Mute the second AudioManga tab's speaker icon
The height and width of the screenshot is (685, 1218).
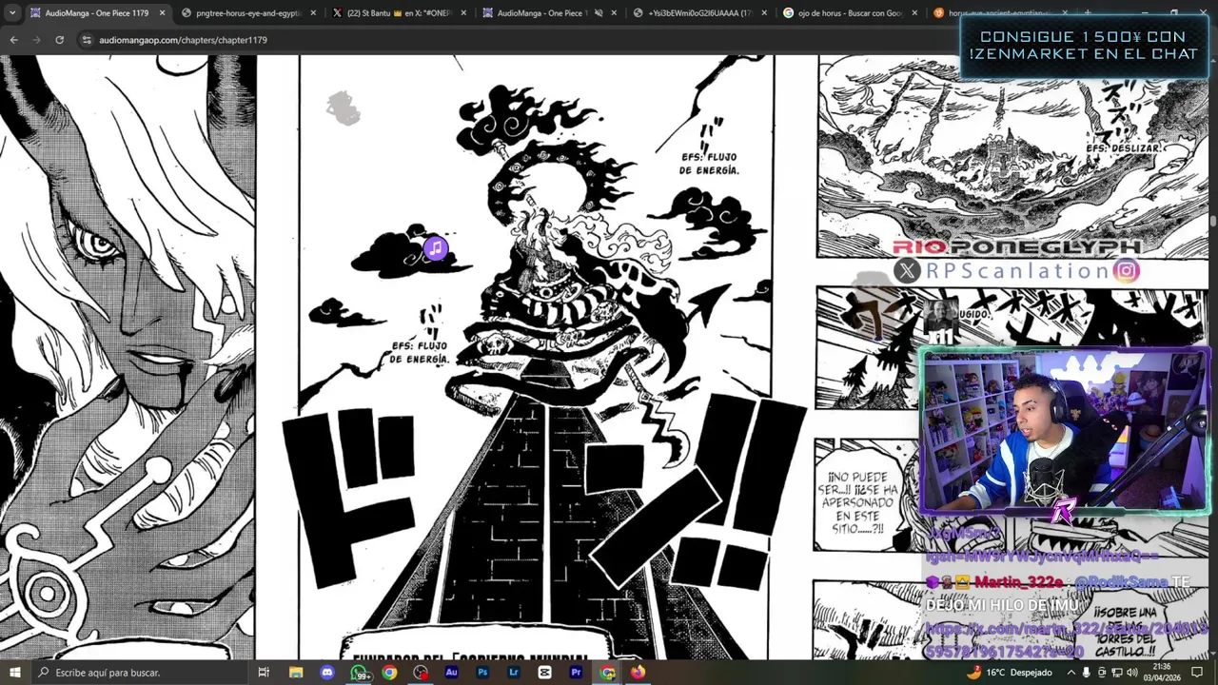pos(599,13)
